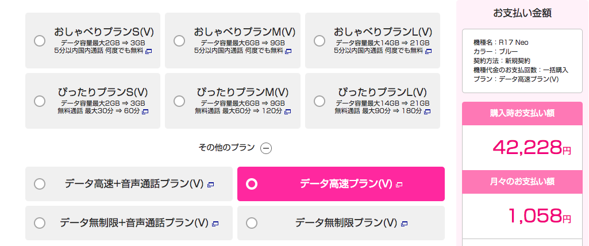Screen dimensions: 589x246
Task: Open external link icon for データ高速+音声通話プラン(V)
Action: [x=211, y=184]
